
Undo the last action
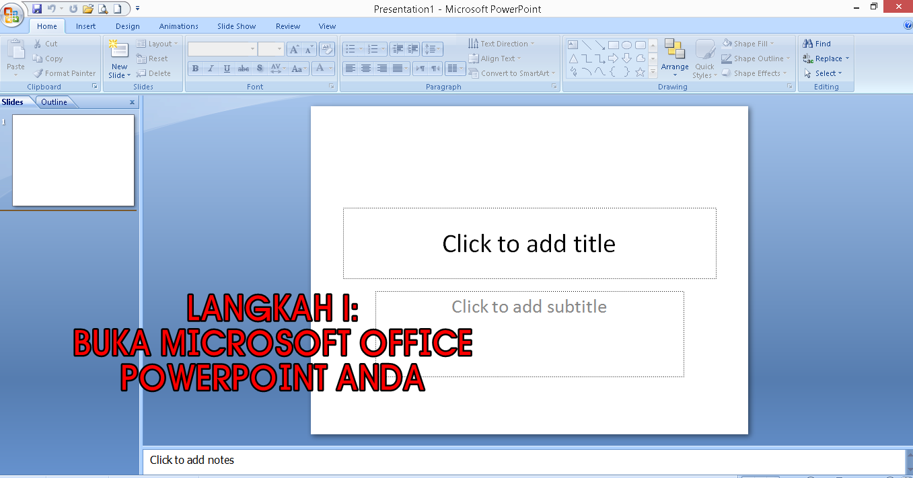pos(51,9)
